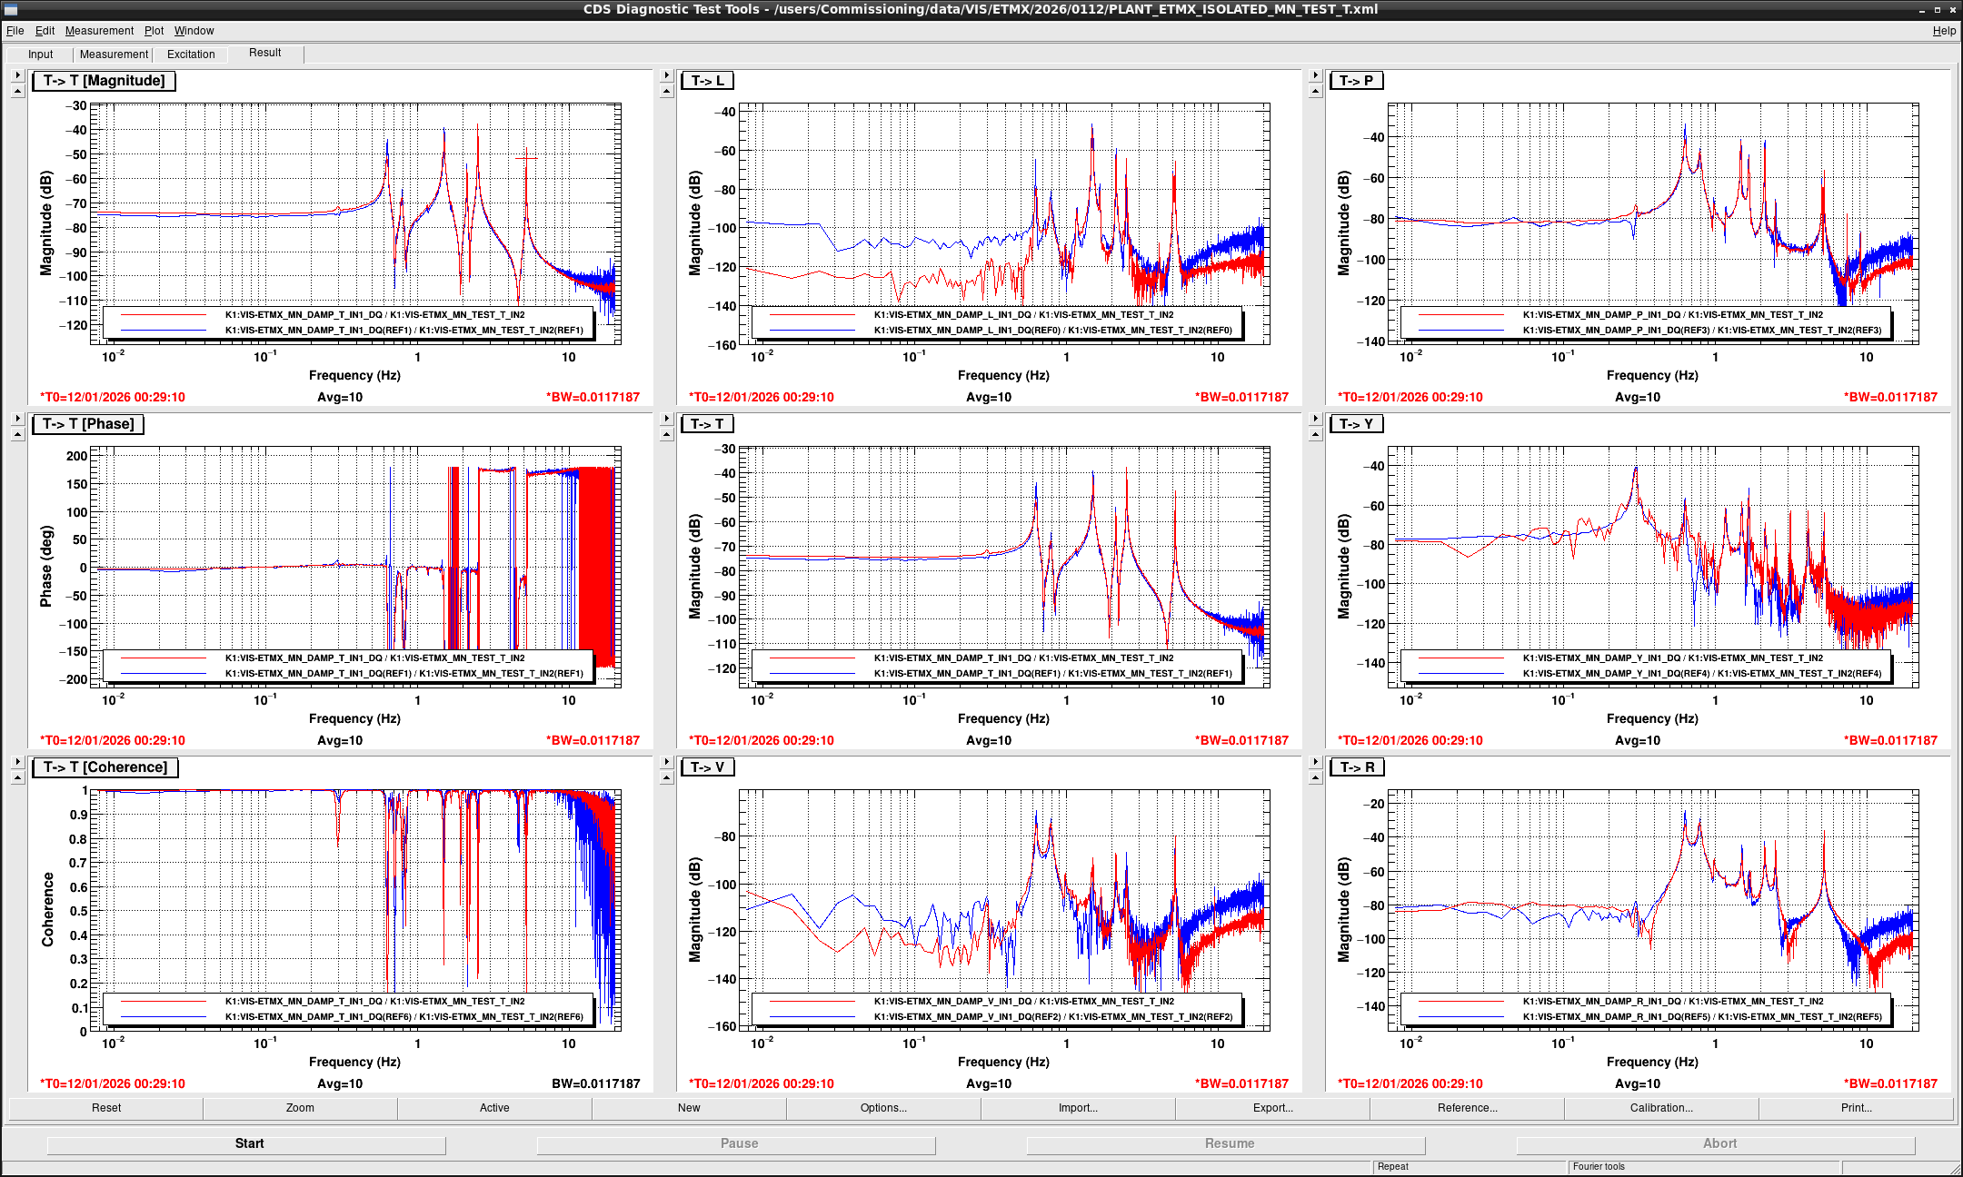
Task: Click right-arrow button beside T-> T [Phase] plot
Action: pos(17,419)
